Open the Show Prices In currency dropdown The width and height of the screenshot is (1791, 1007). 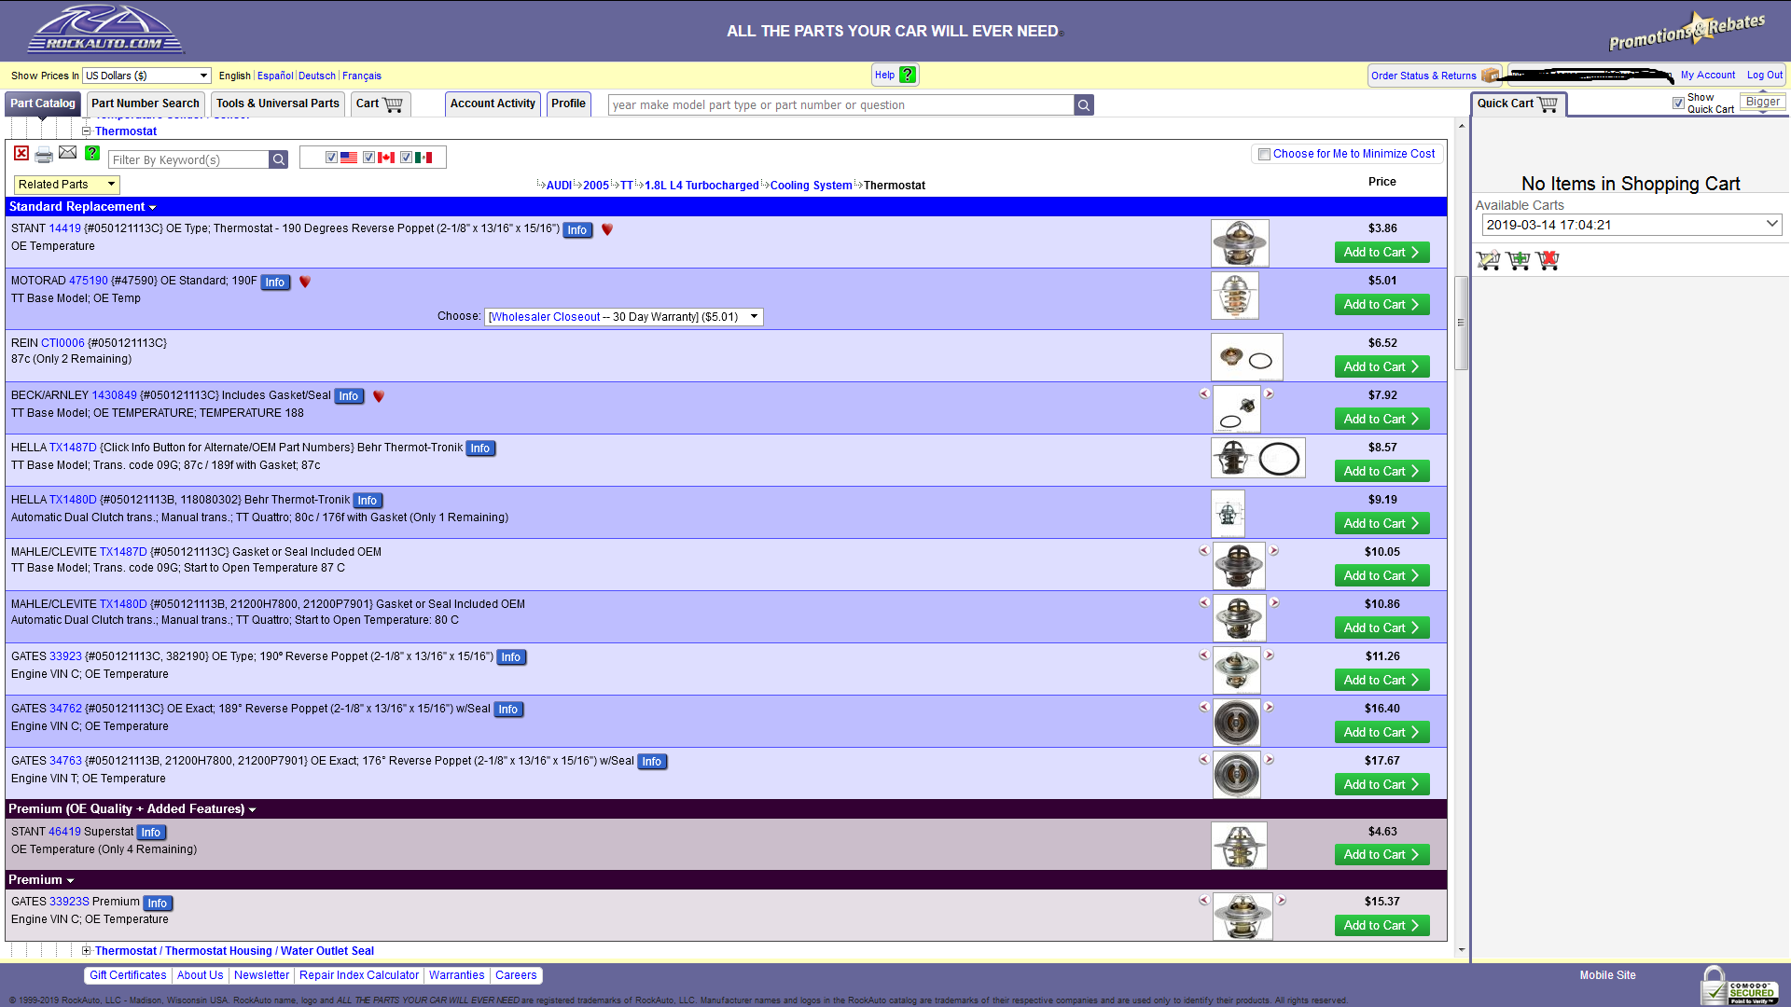[147, 76]
